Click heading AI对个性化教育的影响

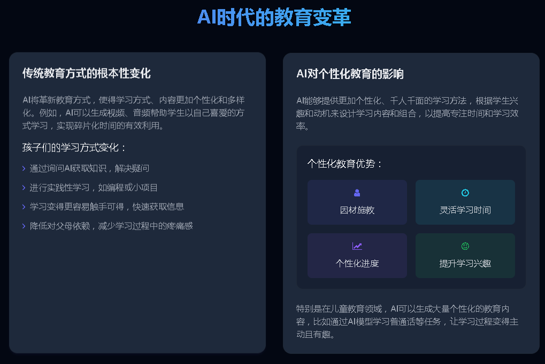coord(350,74)
